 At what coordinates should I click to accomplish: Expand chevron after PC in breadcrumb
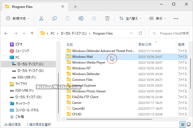click(58, 33)
